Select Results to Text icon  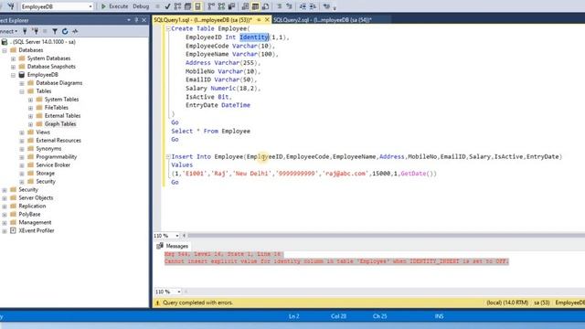tap(245, 6)
